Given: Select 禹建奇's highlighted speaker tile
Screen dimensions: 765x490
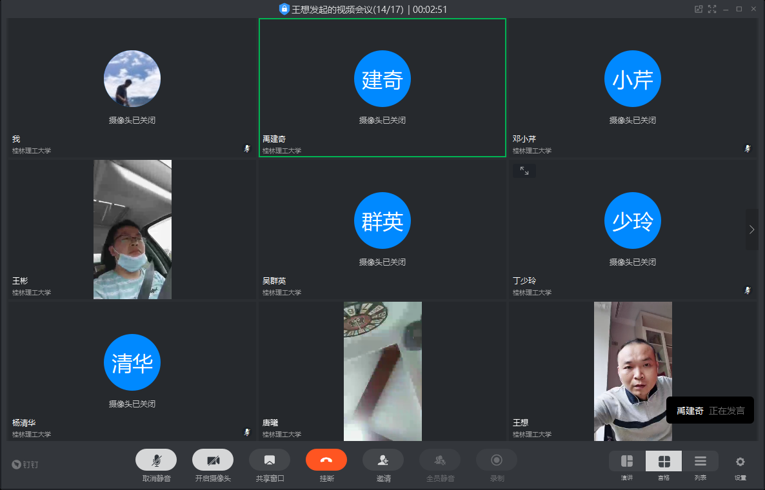Looking at the screenshot, I should pos(382,88).
